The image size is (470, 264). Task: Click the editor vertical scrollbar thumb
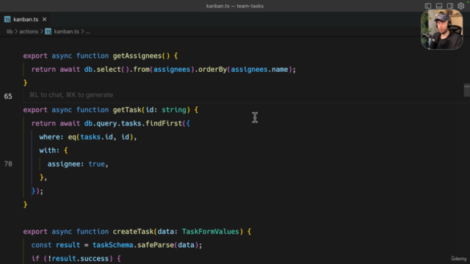467,90
